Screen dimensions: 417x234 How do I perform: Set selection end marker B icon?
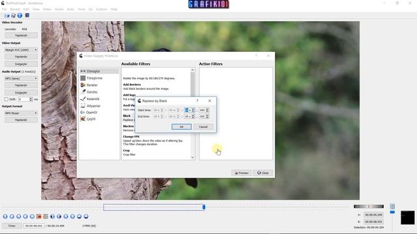46,216
